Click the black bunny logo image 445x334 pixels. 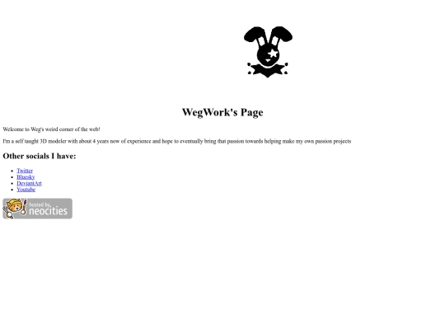point(268,52)
